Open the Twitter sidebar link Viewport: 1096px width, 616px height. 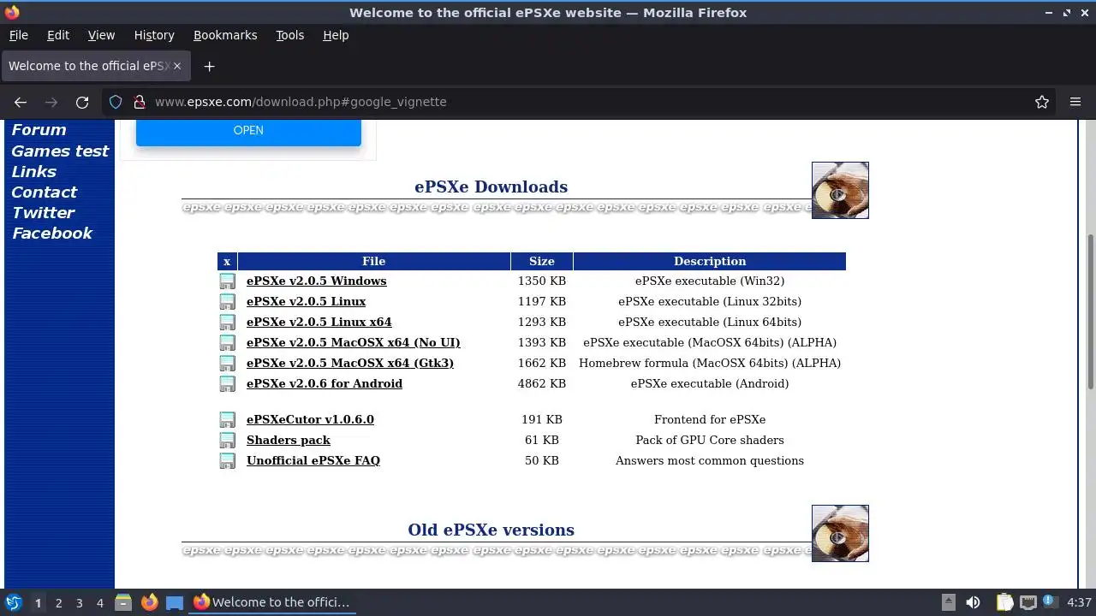[43, 212]
